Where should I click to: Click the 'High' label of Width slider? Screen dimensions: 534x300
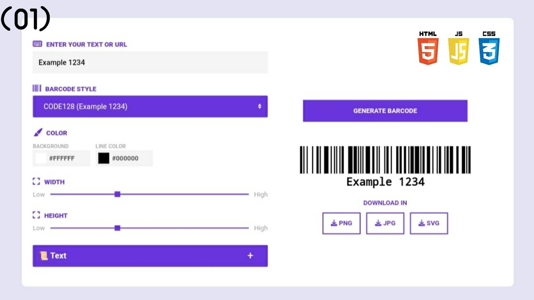pyautogui.click(x=261, y=194)
